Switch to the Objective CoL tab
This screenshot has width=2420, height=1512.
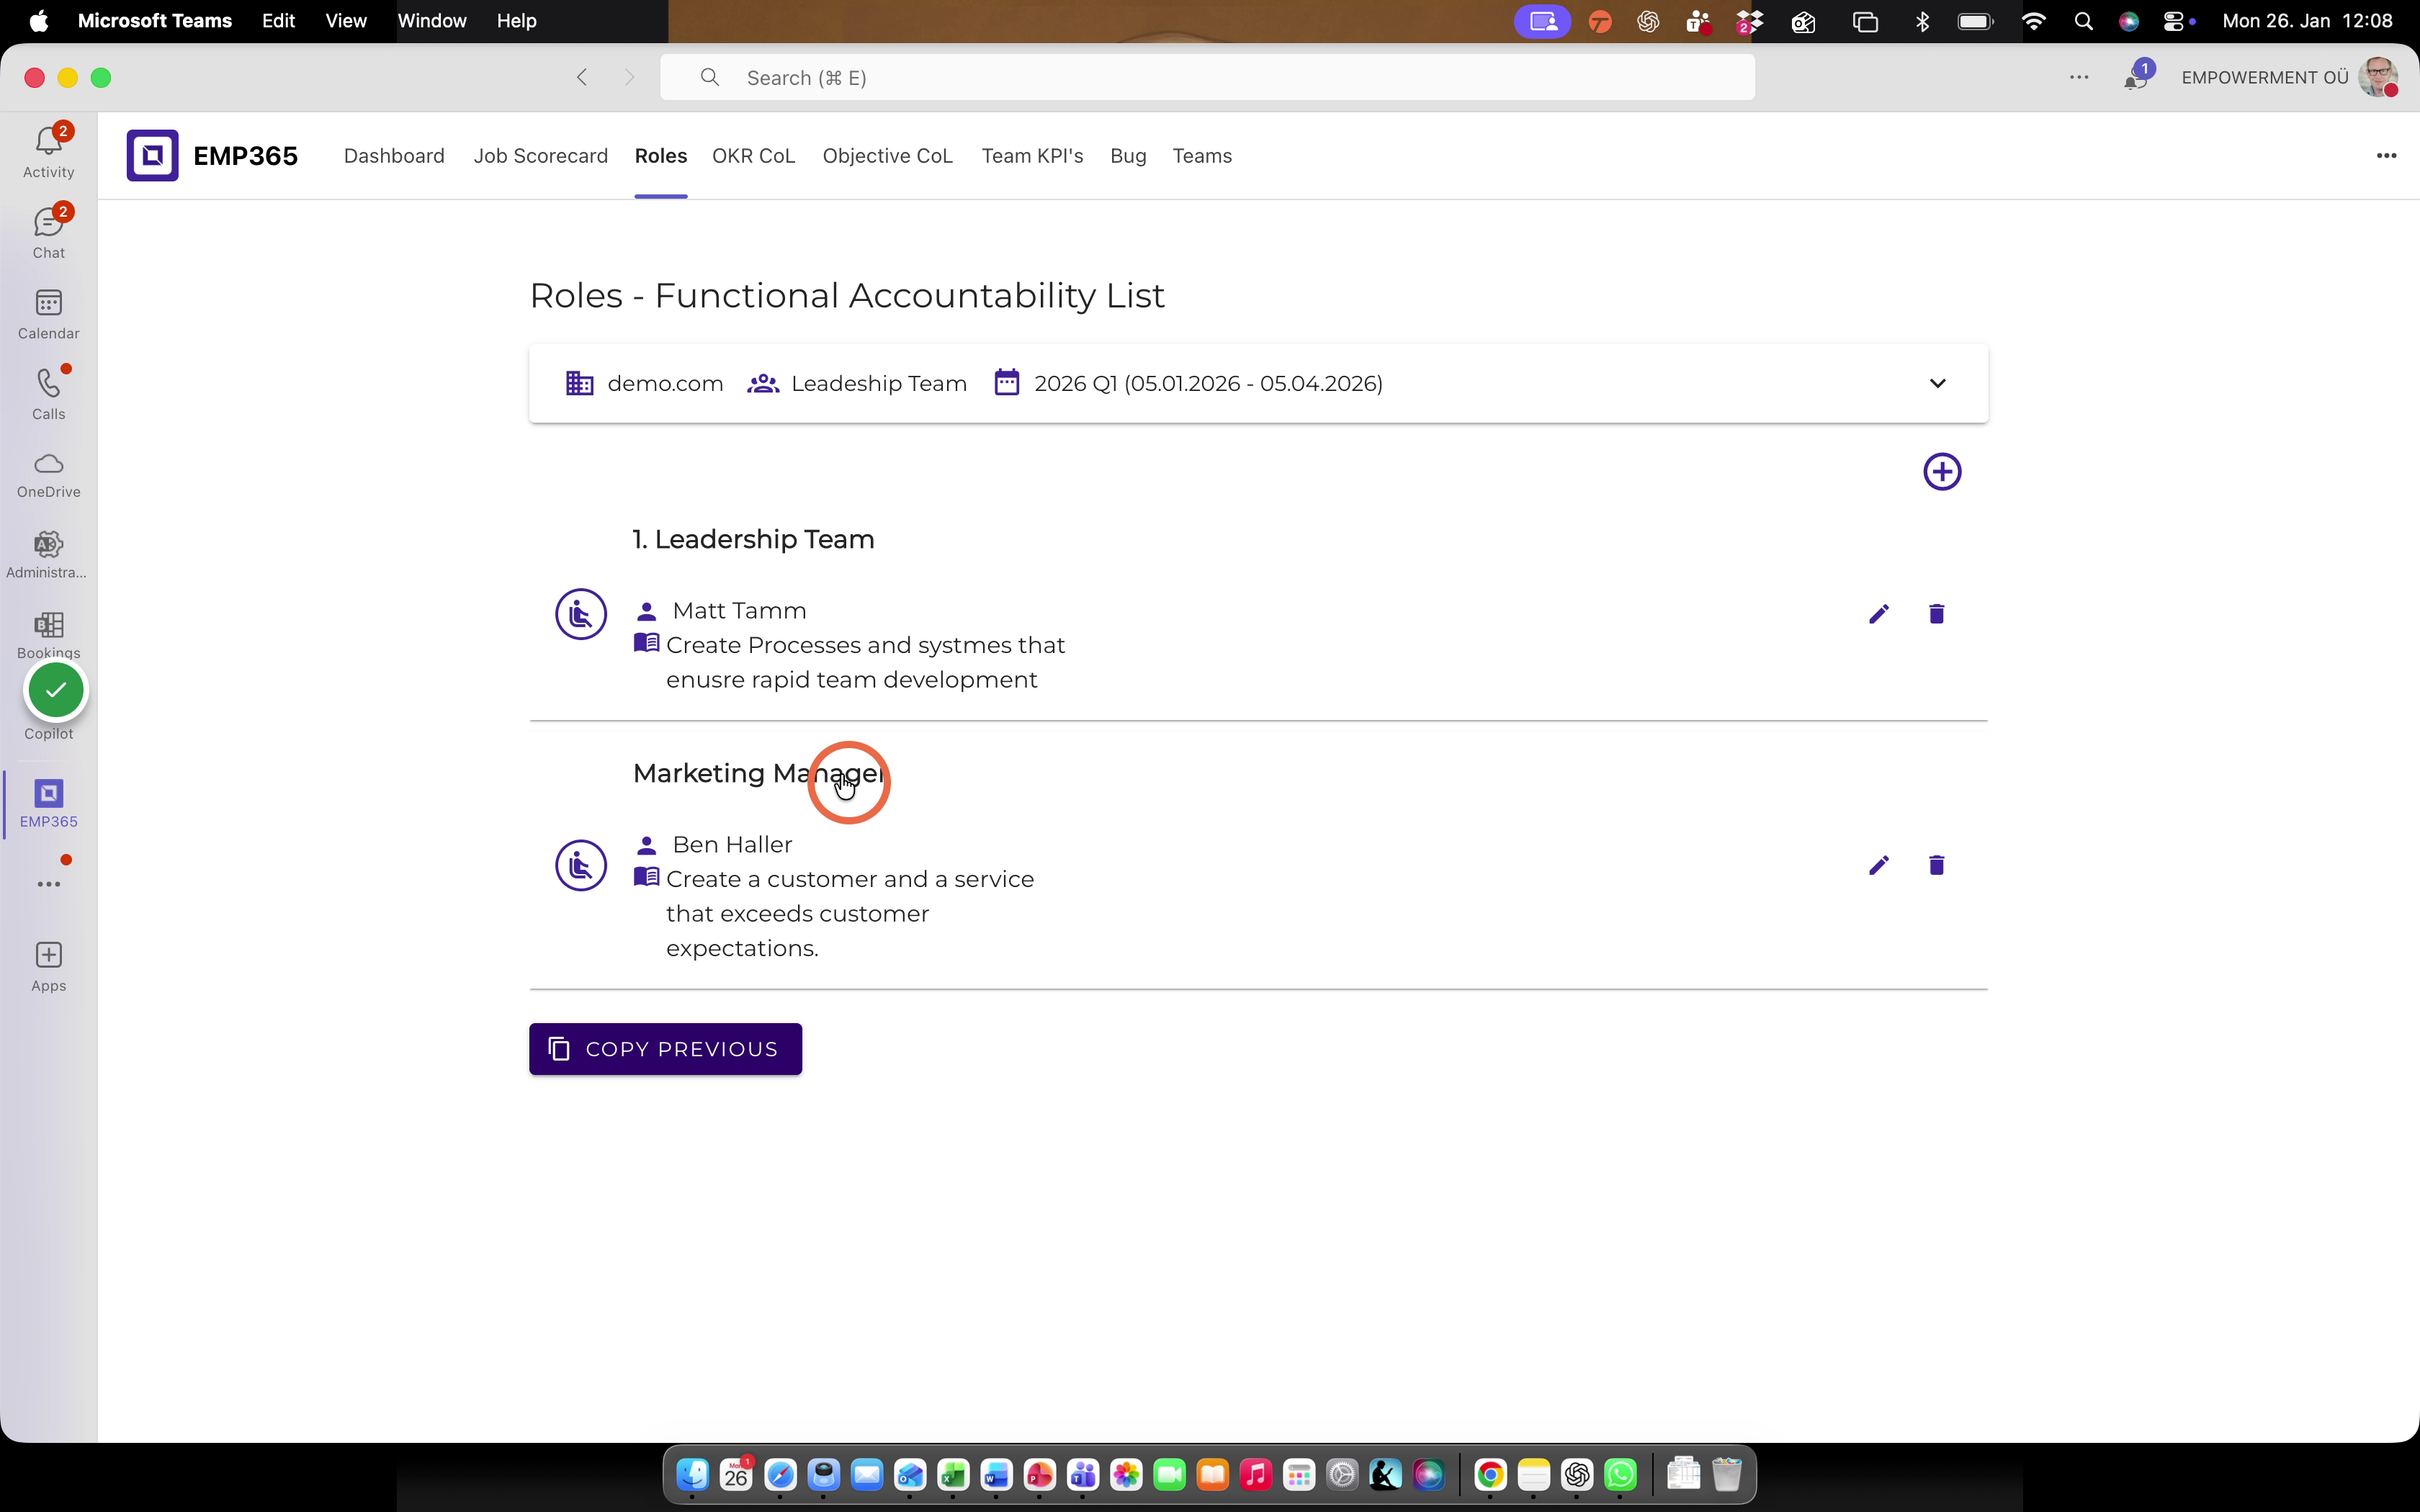(887, 156)
